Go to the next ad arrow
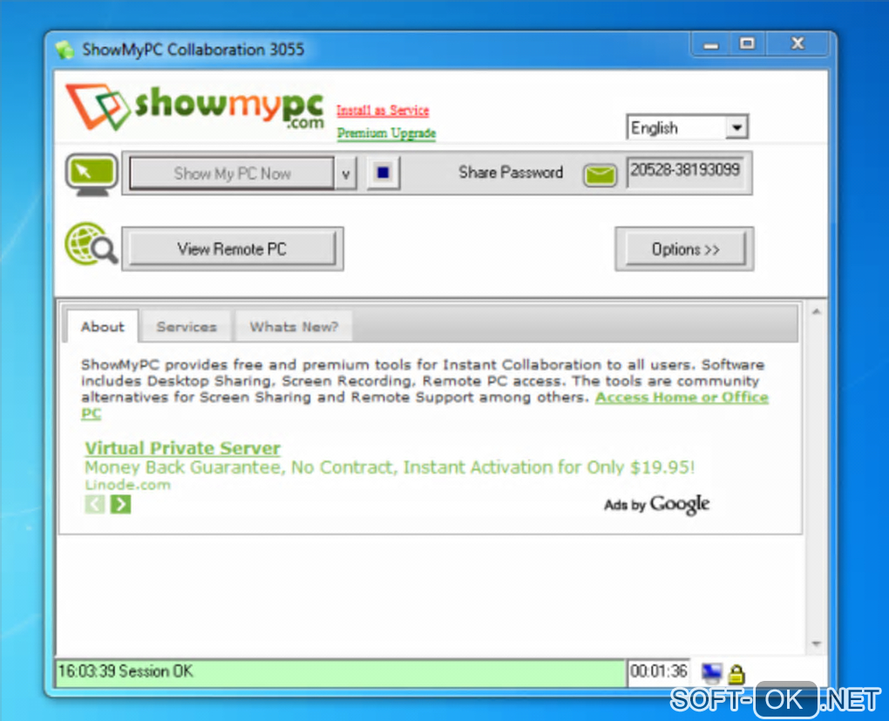The height and width of the screenshot is (721, 889). 120,504
